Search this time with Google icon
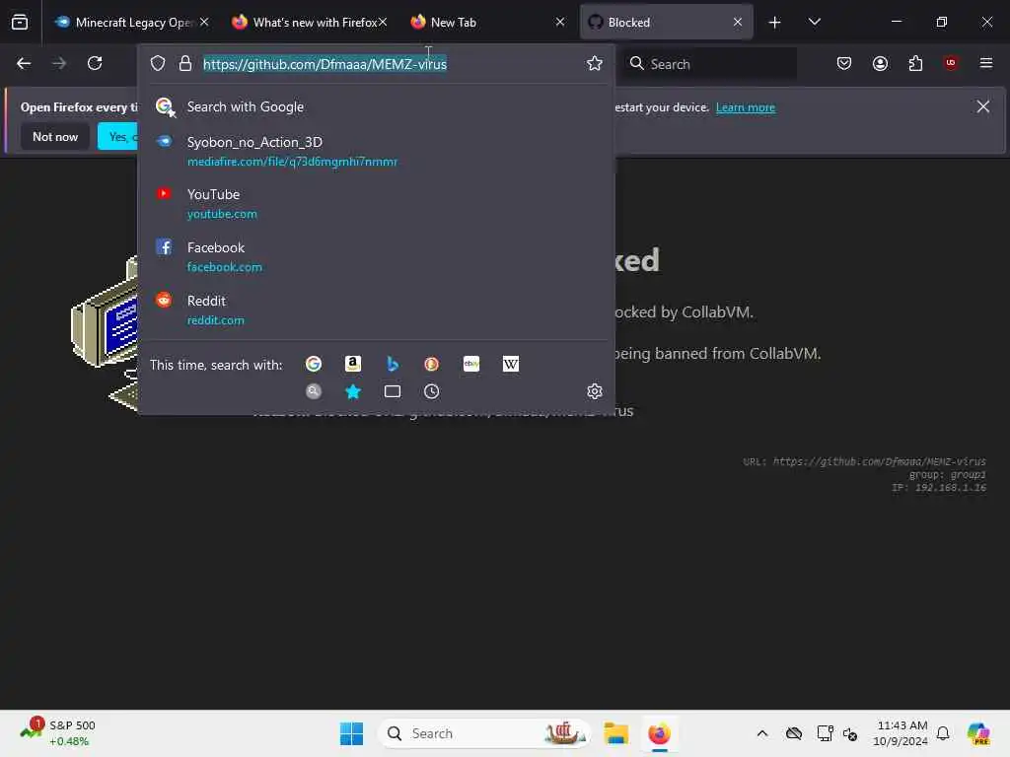Image resolution: width=1010 pixels, height=757 pixels. point(314,365)
